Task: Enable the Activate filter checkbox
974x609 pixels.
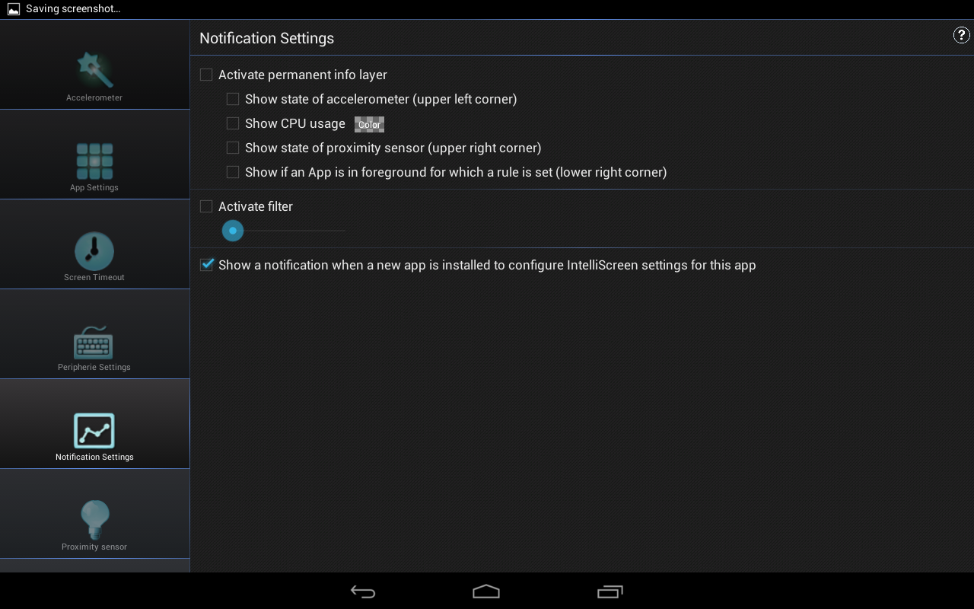Action: [206, 206]
